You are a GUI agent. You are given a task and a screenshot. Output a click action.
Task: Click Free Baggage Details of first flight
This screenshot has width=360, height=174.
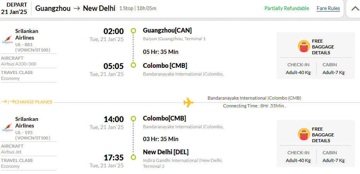point(323,47)
